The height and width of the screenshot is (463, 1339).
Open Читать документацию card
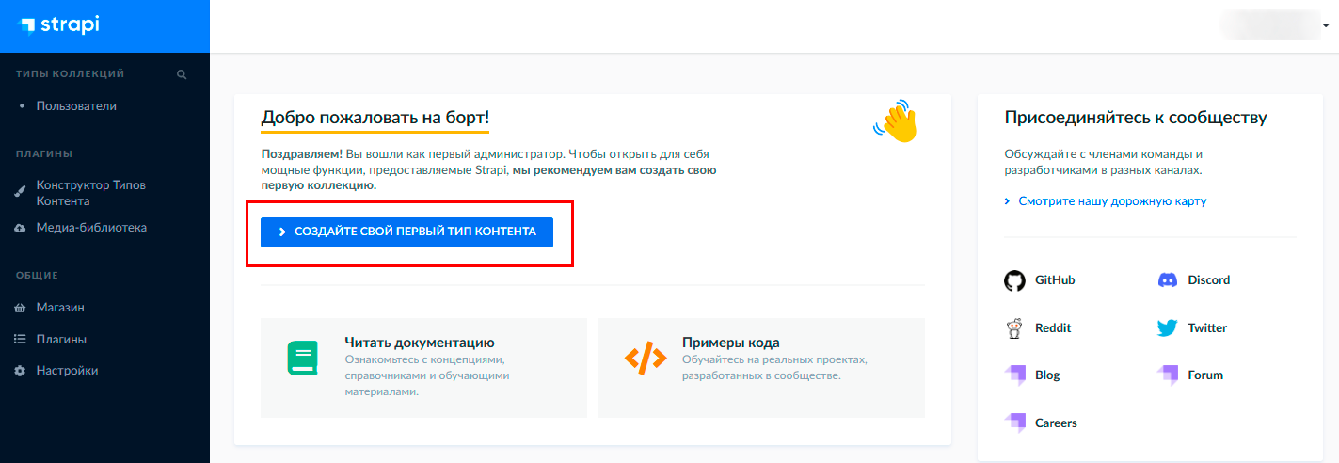423,367
